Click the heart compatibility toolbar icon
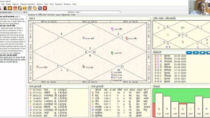 click(x=15, y=8)
